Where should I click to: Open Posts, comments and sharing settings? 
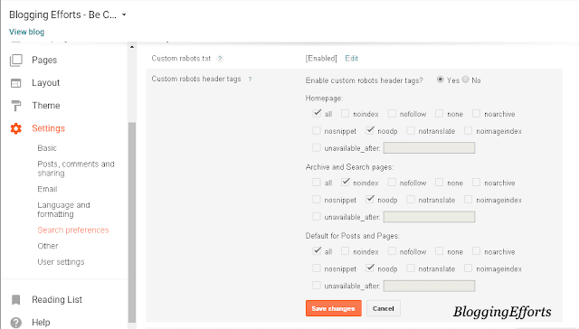76,168
